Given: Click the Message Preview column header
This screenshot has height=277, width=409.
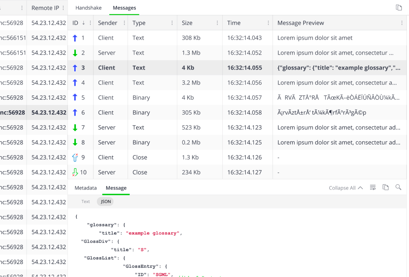Looking at the screenshot, I should click(x=301, y=23).
